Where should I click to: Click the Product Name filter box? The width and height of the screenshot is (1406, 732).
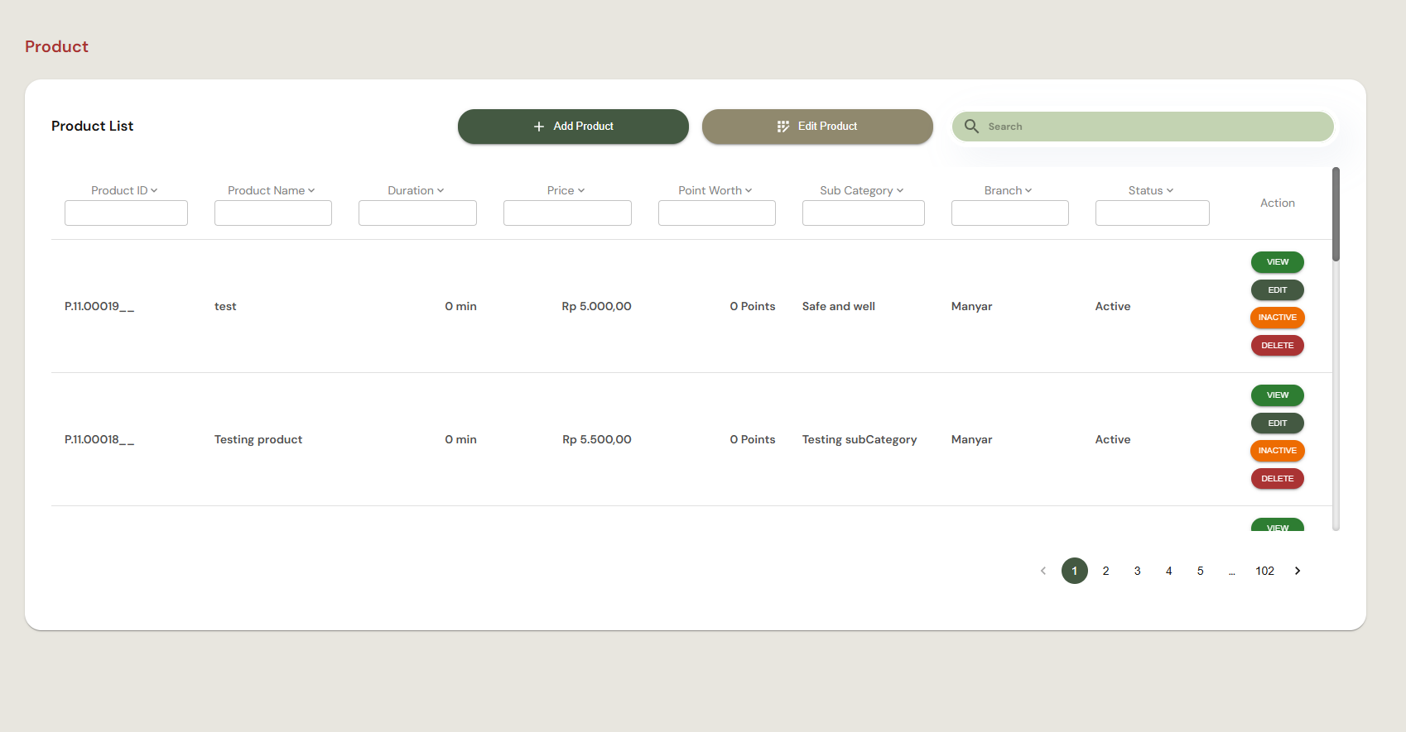pos(273,213)
